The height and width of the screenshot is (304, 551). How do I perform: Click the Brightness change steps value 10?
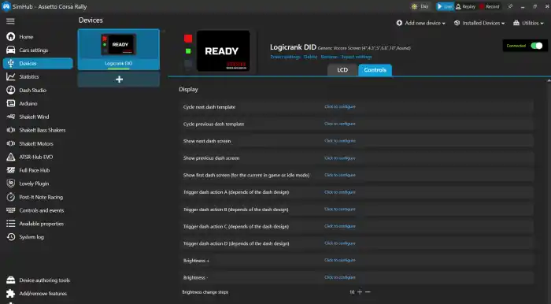[x=352, y=292]
